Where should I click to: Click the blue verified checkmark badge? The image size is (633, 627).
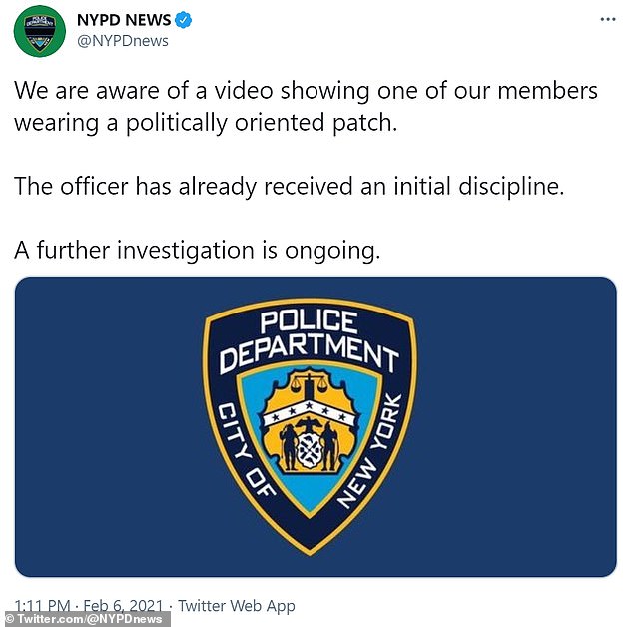point(183,20)
